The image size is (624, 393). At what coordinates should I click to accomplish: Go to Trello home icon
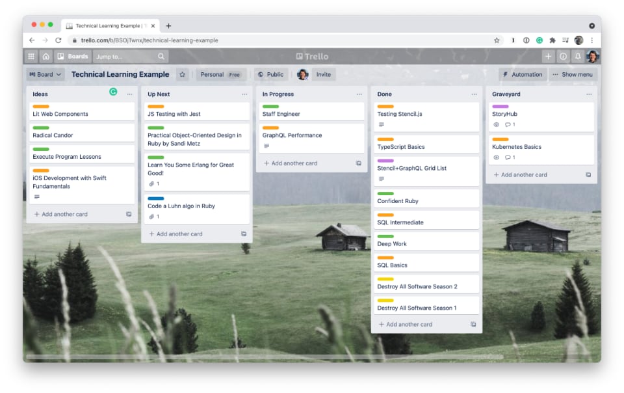pos(45,57)
